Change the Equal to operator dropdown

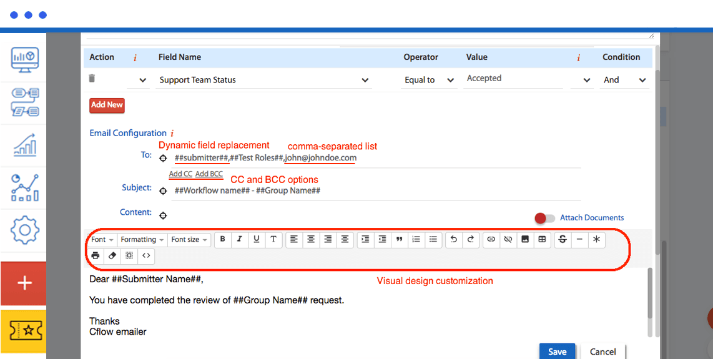coord(430,80)
